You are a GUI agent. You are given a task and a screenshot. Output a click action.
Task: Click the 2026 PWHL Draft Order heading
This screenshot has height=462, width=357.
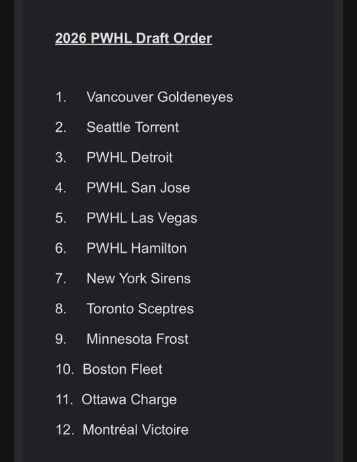pyautogui.click(x=133, y=38)
